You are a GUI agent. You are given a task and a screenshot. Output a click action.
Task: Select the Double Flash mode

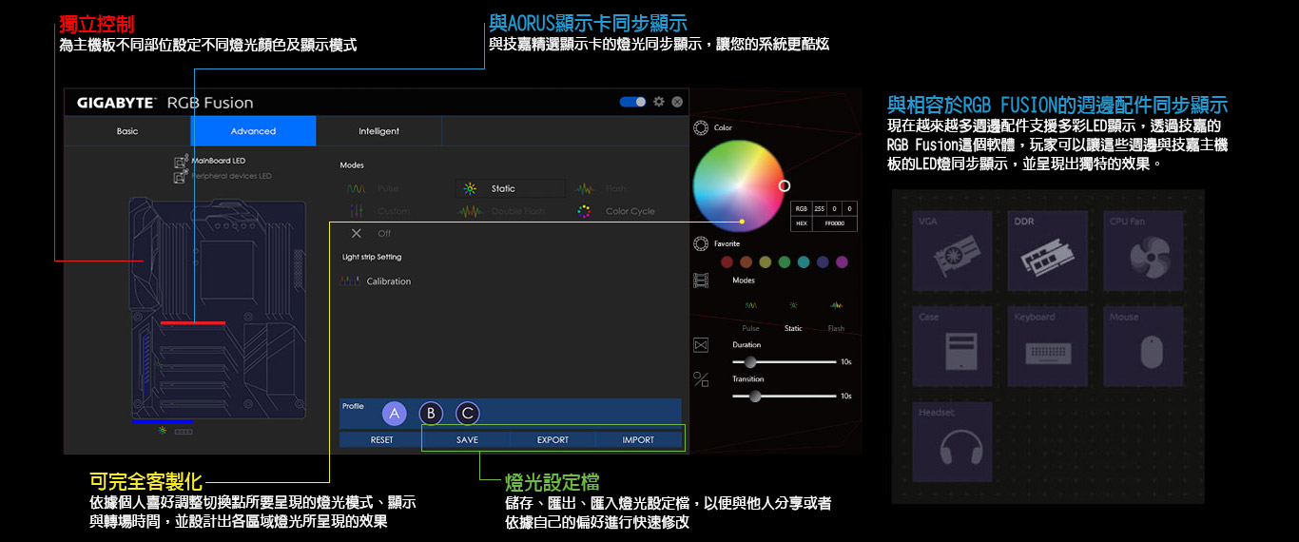[x=502, y=211]
